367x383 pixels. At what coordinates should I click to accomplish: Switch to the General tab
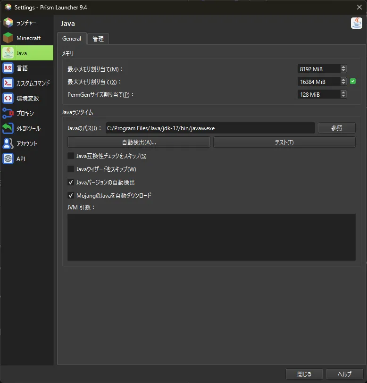[x=72, y=39]
